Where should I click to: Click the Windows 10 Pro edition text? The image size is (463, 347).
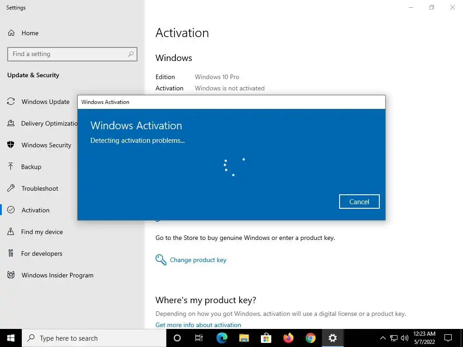(x=217, y=77)
